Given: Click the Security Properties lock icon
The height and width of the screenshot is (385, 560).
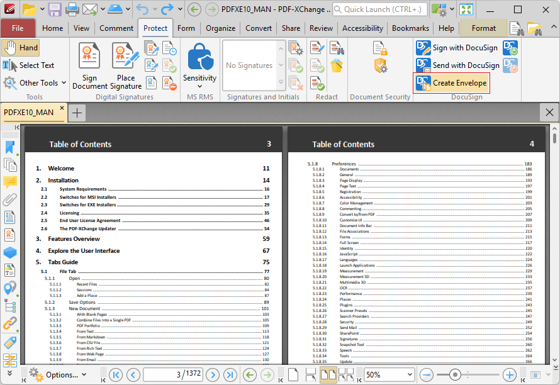Looking at the screenshot, I should (379, 48).
